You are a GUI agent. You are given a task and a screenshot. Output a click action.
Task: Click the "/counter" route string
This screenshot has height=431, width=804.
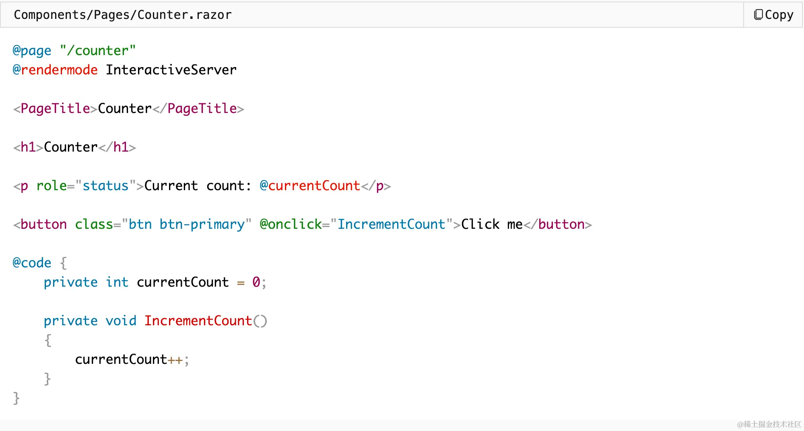point(98,51)
